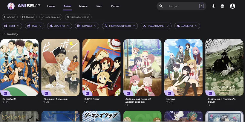Viewport: 245px width, 122px height.
Task: Click the magnifier search icon
Action: (161, 6)
